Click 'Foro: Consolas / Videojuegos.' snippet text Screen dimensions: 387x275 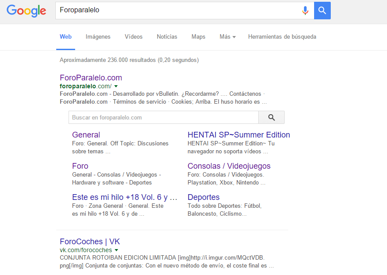tap(226, 174)
